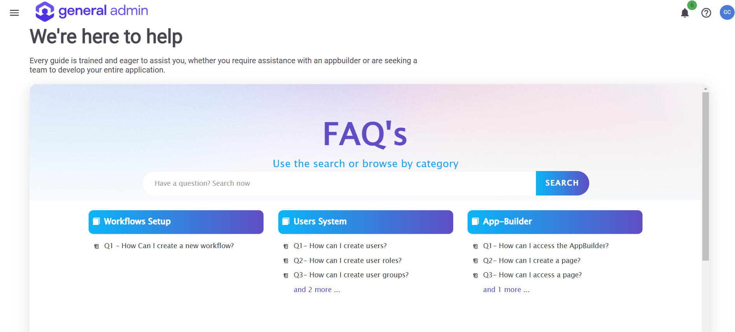
Task: Click the Workflows Setup book icon
Action: (x=96, y=221)
